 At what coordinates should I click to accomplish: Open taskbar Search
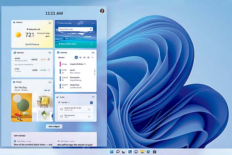[x=118, y=152]
